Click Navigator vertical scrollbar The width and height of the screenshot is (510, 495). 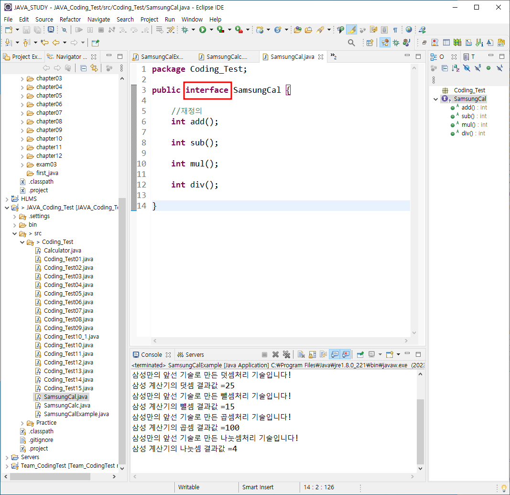pyautogui.click(x=122, y=331)
